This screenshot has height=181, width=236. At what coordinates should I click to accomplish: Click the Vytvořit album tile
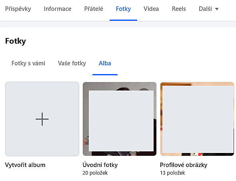(42, 119)
